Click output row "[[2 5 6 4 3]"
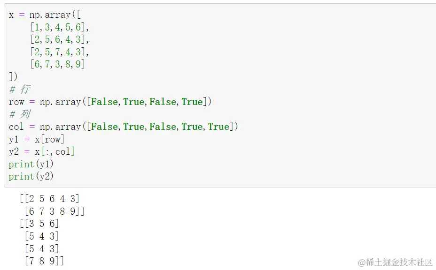 tap(49, 199)
